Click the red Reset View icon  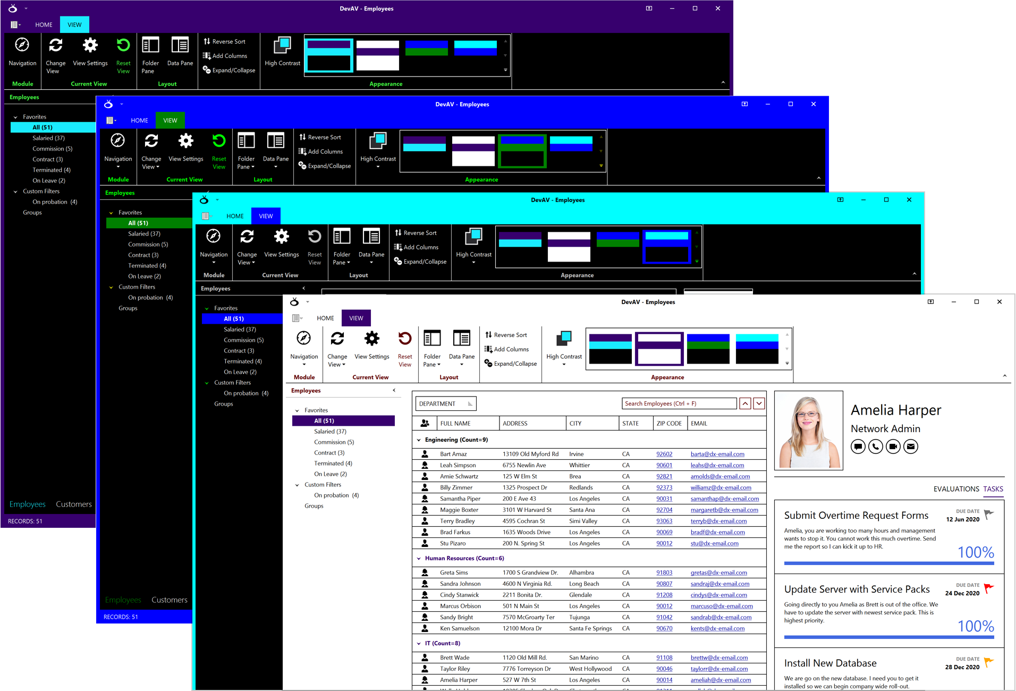point(405,339)
